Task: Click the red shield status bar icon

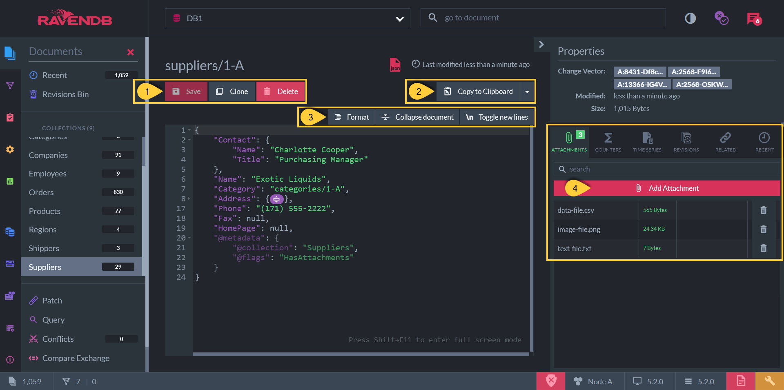Action: tap(551, 381)
